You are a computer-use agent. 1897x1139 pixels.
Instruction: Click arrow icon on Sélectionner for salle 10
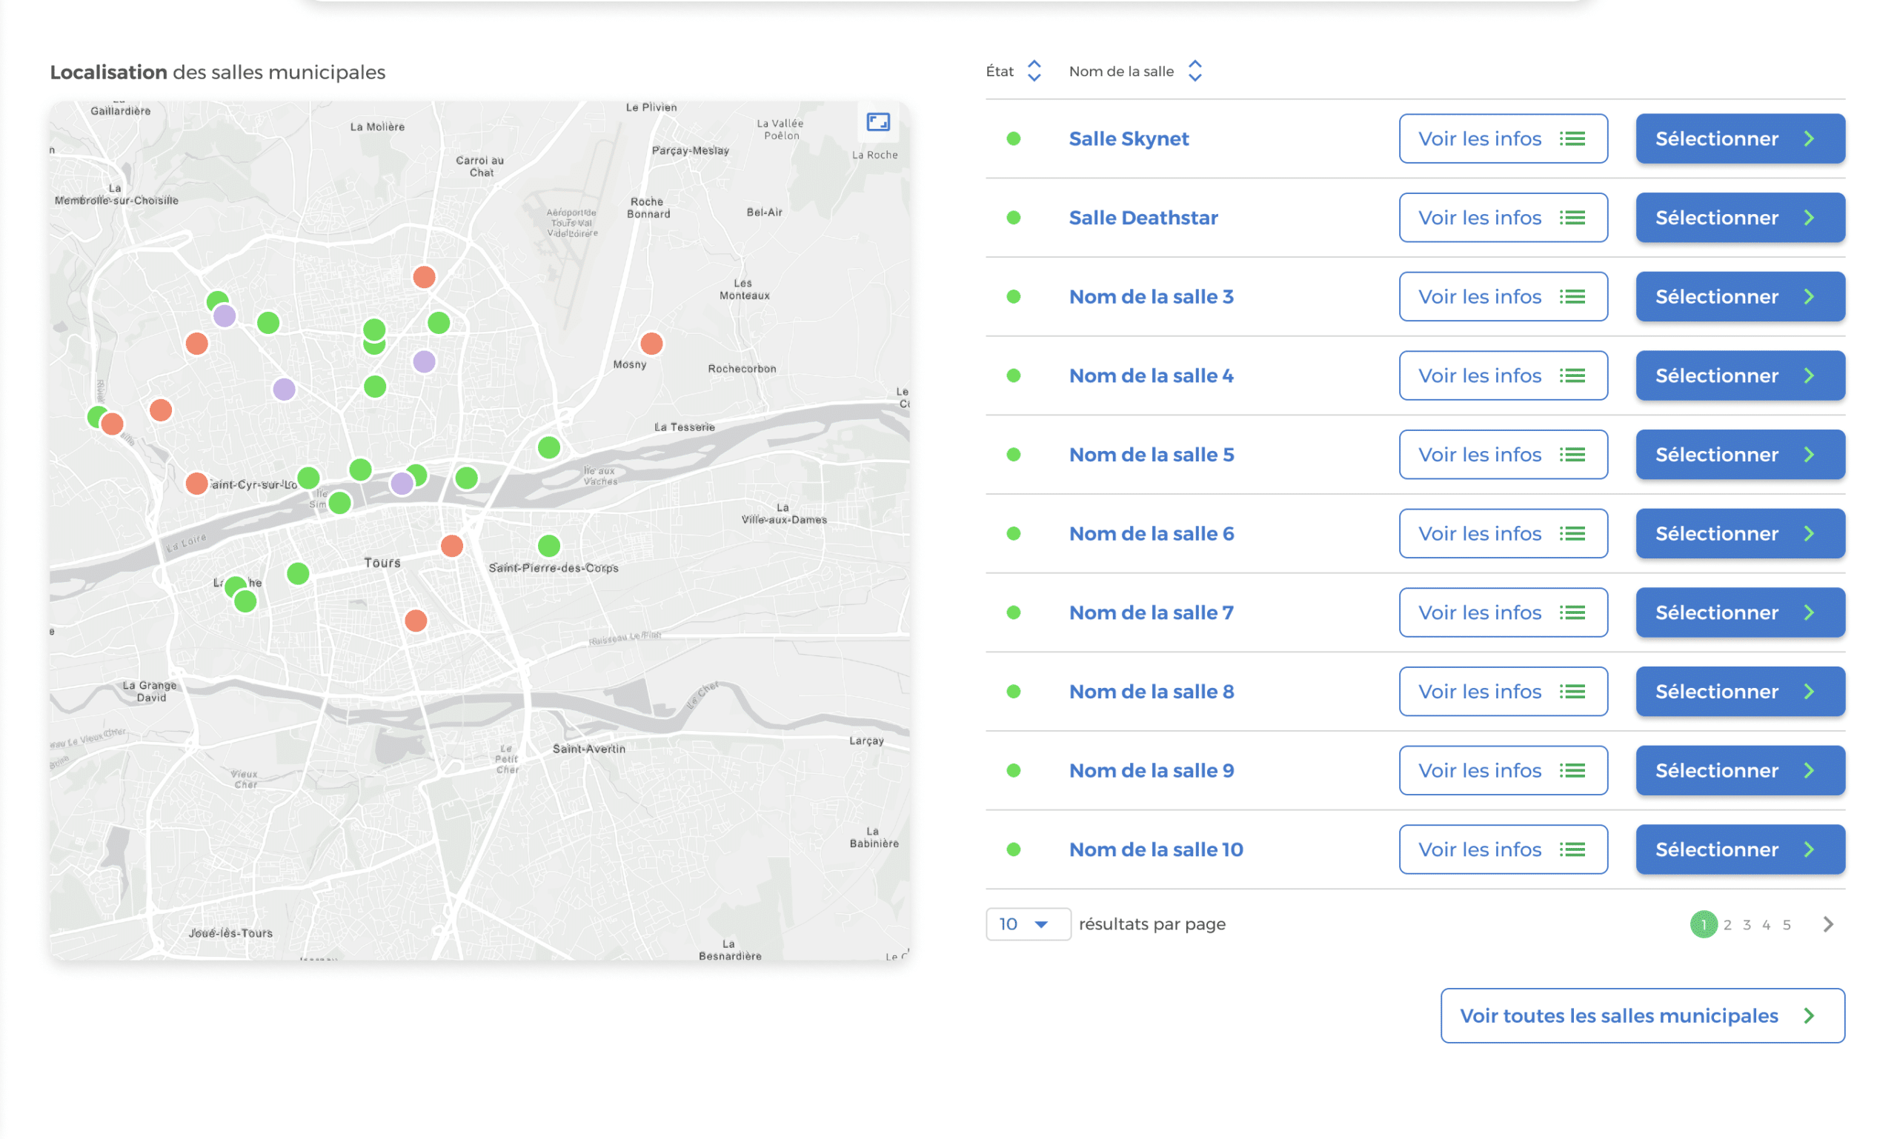pyautogui.click(x=1810, y=849)
